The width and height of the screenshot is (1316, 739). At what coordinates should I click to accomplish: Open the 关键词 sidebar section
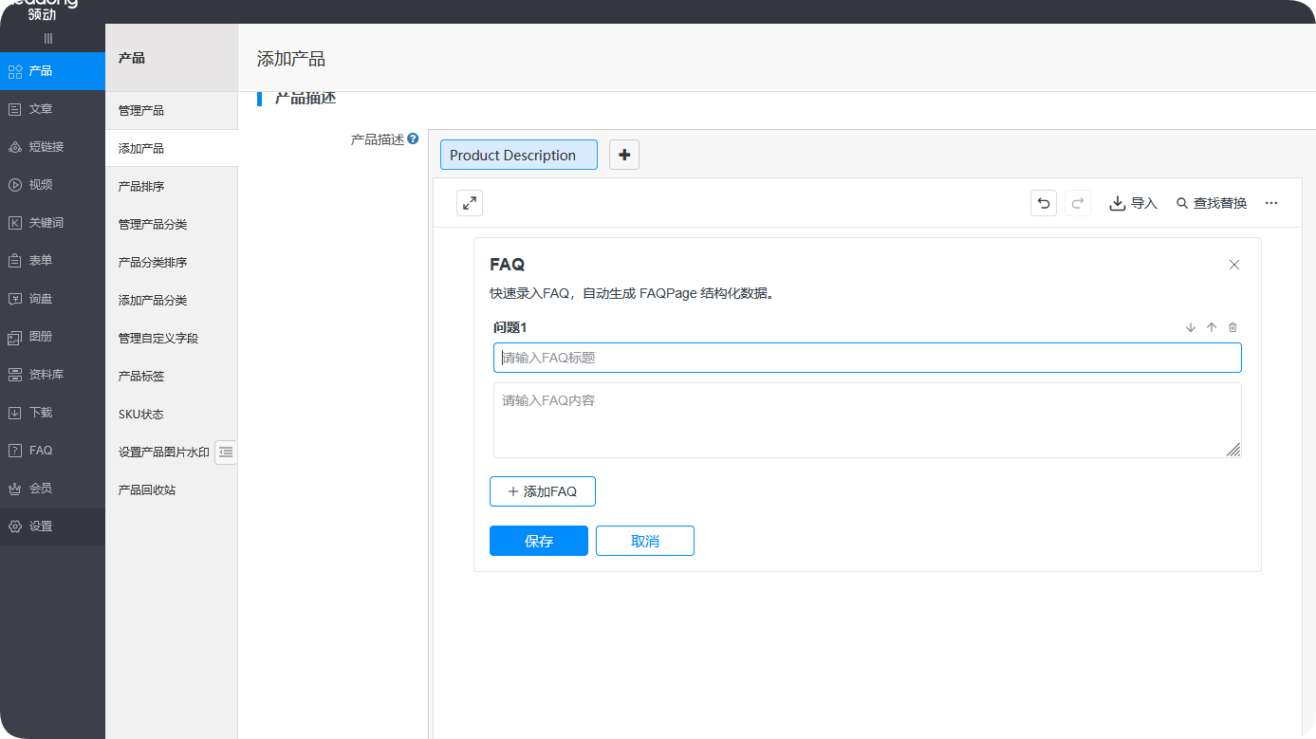coord(52,223)
